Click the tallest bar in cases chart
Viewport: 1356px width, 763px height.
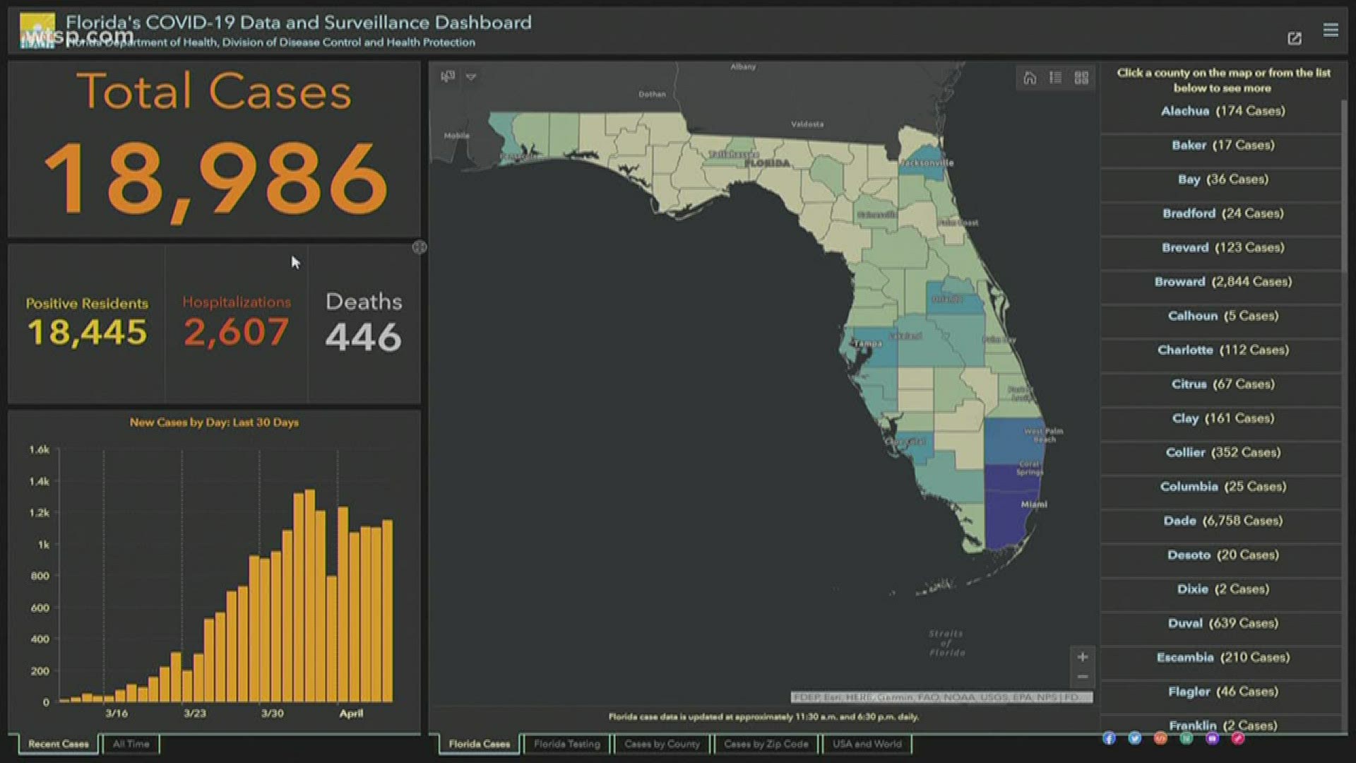(x=309, y=596)
